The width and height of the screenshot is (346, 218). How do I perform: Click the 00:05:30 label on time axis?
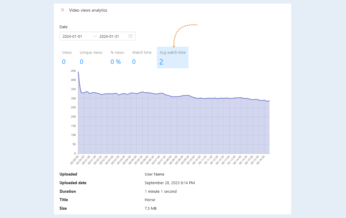tap(138, 160)
